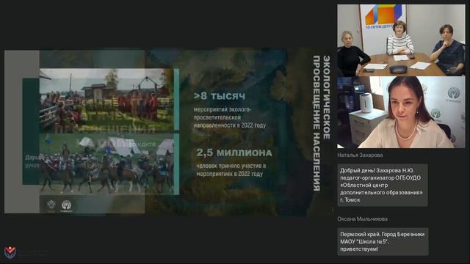Select the video feed of the woman in pearl necklace
This screenshot has width=470, height=264.
(x=401, y=112)
